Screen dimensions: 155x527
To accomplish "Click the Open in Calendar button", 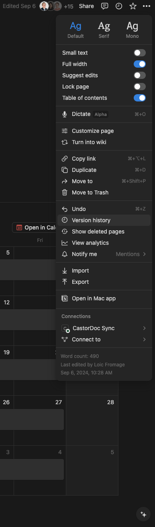I will pos(35,227).
